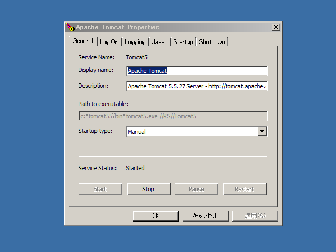Click the Restart service button

point(245,189)
